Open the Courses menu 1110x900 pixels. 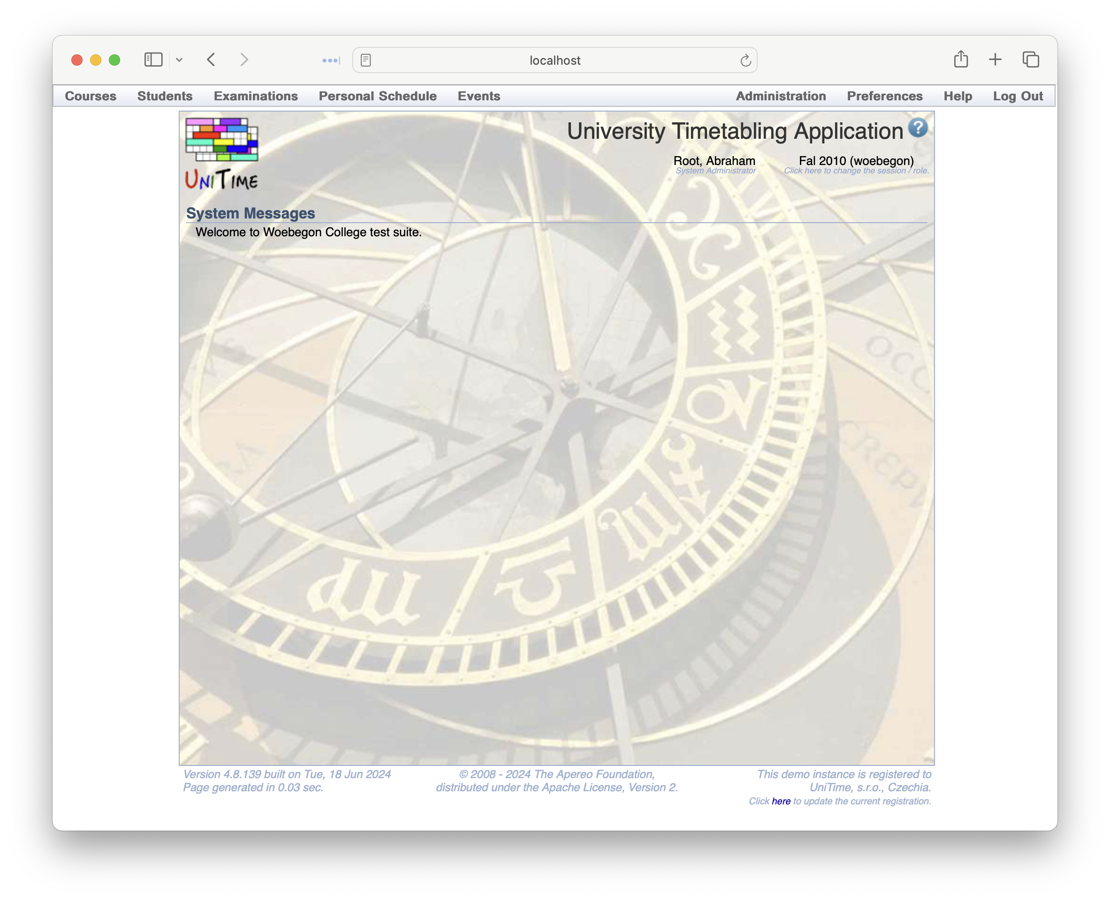[91, 96]
